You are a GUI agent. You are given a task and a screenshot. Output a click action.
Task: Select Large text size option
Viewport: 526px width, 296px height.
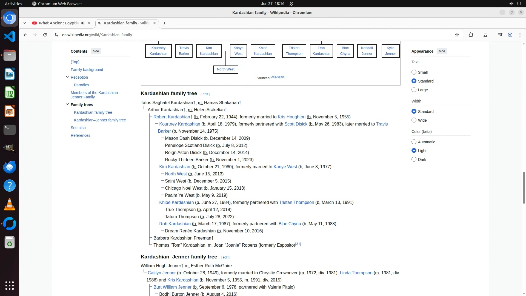[x=414, y=90]
